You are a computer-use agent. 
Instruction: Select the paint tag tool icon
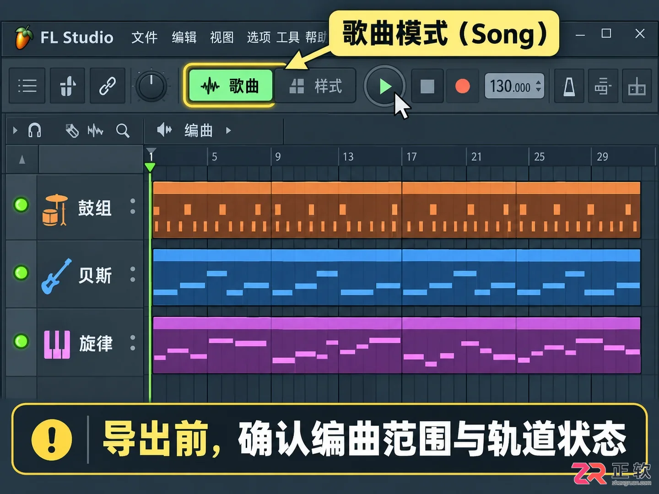[x=72, y=131]
